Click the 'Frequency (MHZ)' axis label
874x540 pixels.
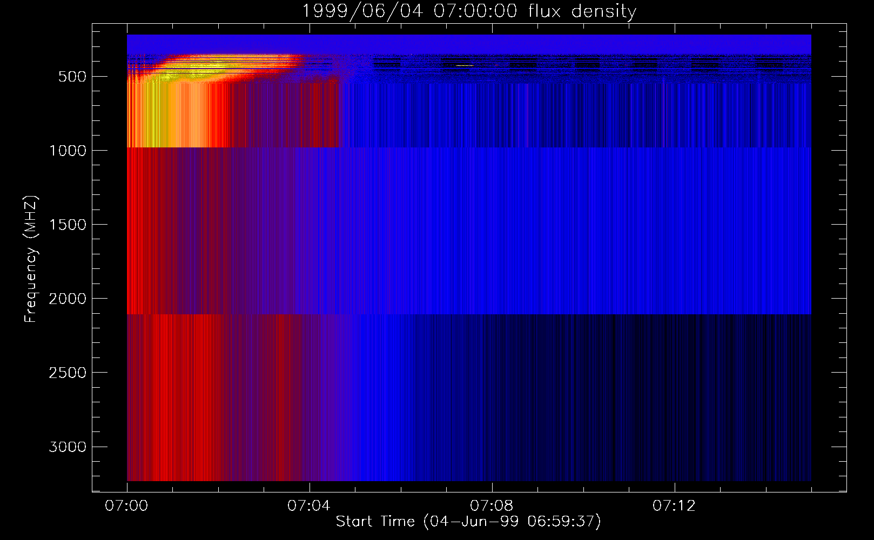coord(31,259)
